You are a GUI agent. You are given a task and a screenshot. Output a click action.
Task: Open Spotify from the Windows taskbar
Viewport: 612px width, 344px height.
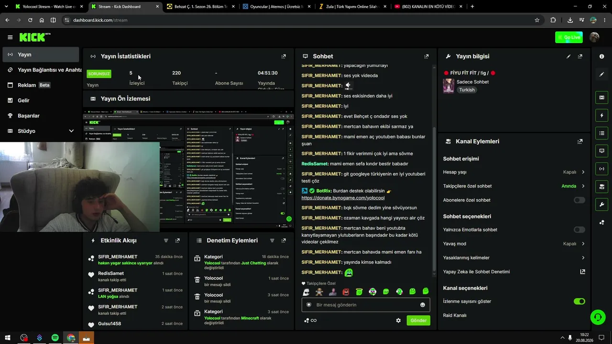55,338
